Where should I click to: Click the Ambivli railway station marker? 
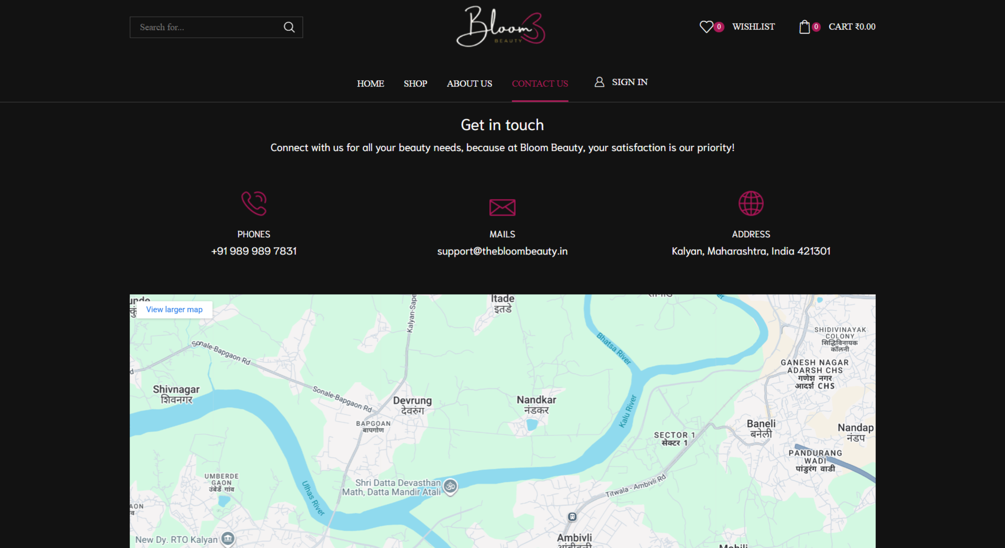pyautogui.click(x=572, y=517)
